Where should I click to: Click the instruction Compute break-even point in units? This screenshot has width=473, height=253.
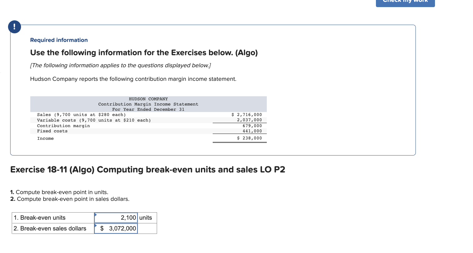click(62, 192)
